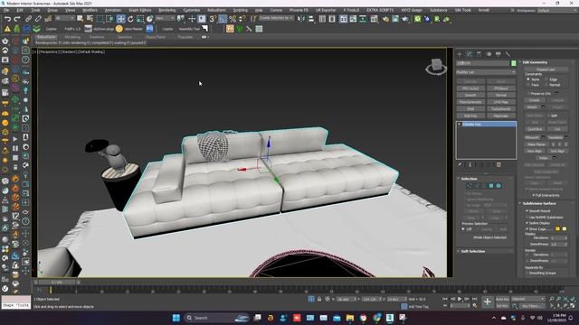Activate the Select and Uniform Scale tool
Screen dimensions: 579x325
click(x=140, y=19)
